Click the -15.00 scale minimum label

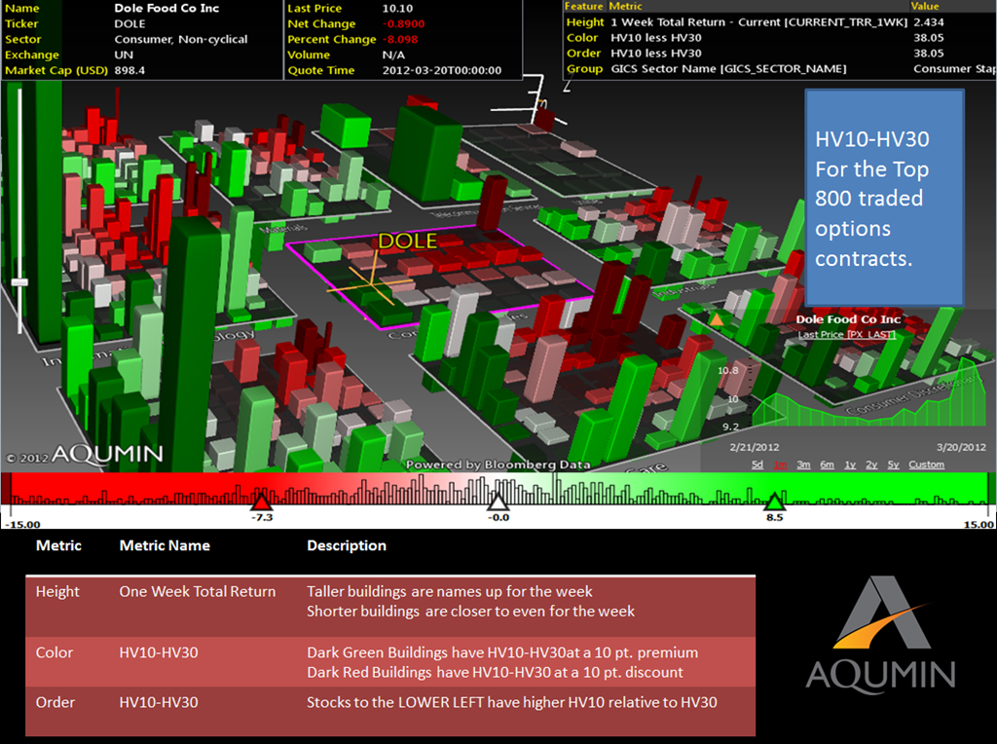23,525
